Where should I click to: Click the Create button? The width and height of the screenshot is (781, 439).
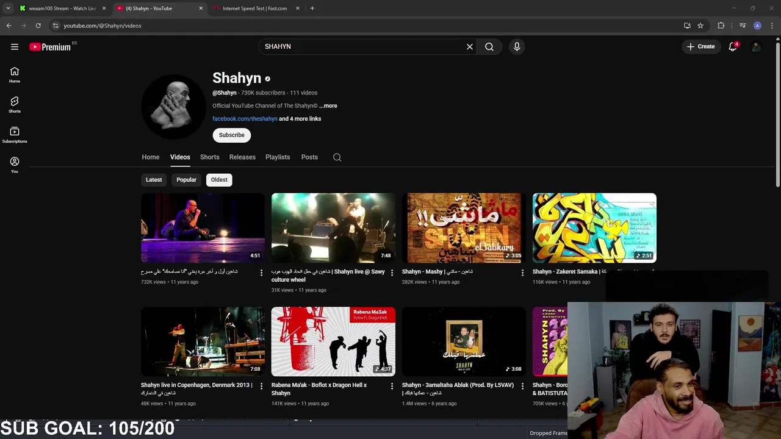coord(700,46)
